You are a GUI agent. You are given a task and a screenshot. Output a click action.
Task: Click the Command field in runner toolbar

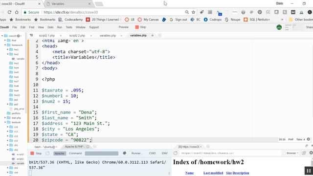point(101,153)
